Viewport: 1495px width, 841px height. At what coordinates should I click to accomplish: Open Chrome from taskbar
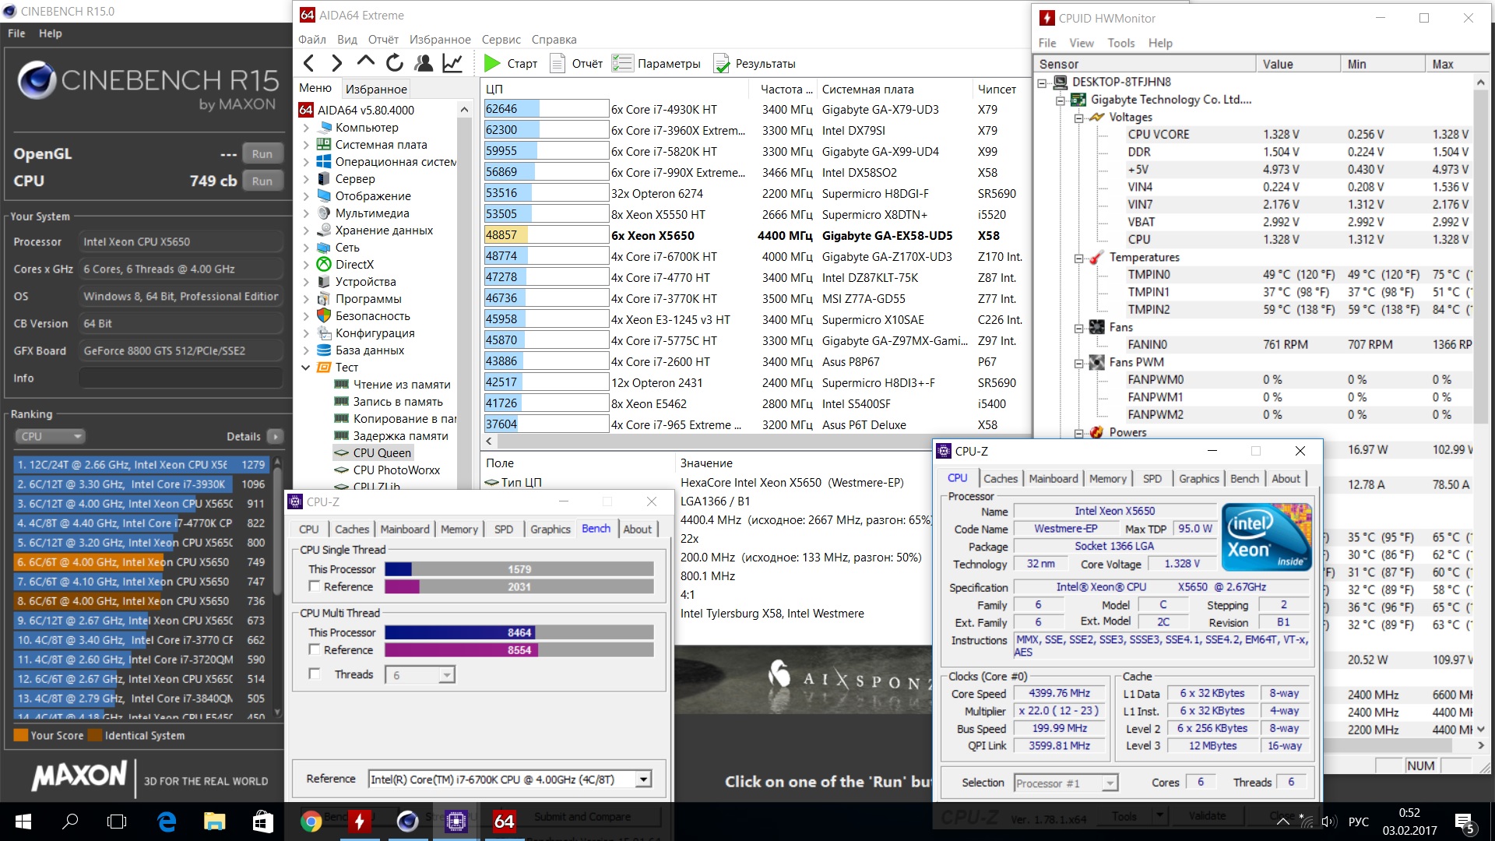click(x=311, y=822)
